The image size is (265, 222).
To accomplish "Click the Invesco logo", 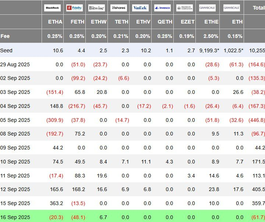I will point(162,8).
